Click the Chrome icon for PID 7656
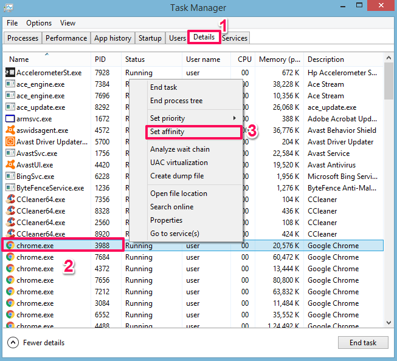This screenshot has width=397, height=361. coord(10,280)
